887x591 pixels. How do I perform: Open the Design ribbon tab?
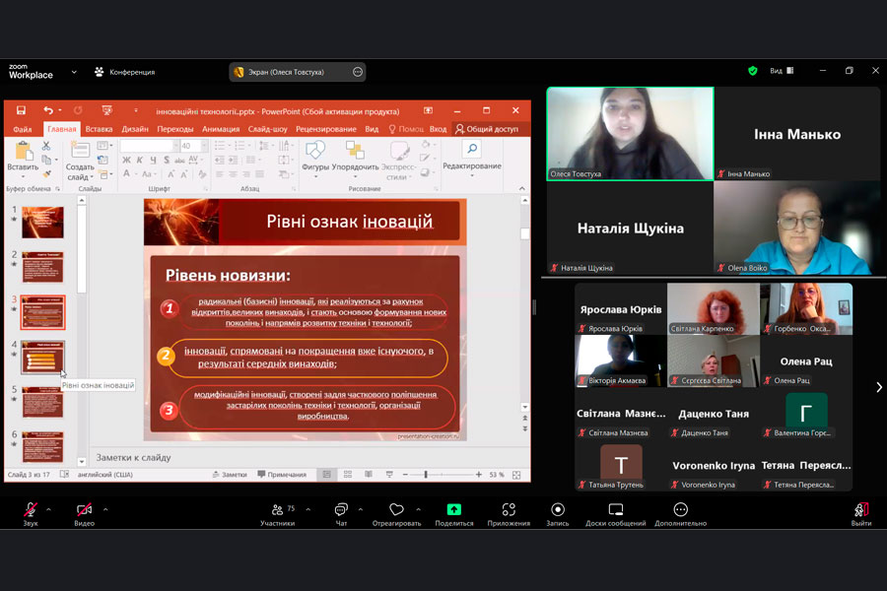[135, 129]
